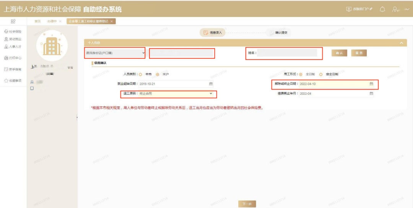The image size is (413, 208).
Task: Click the notification bell icon
Action: point(382,9)
